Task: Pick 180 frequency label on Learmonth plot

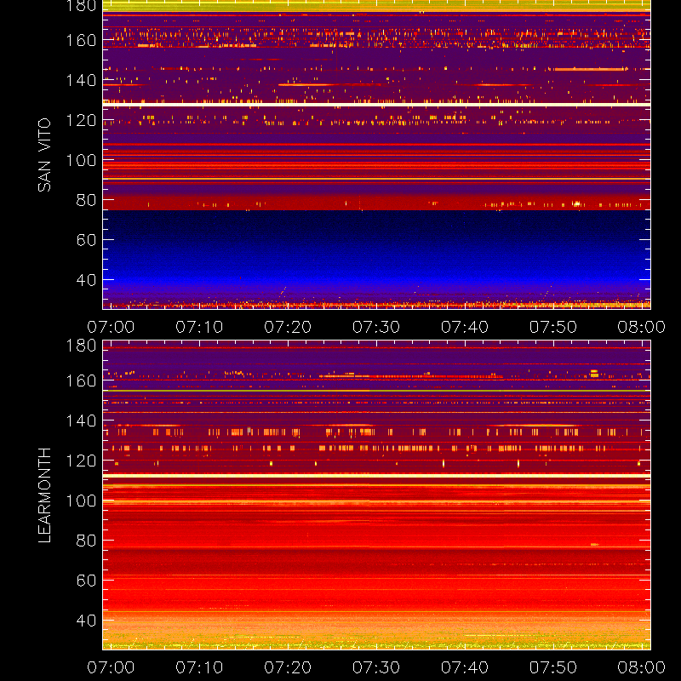Action: 81,346
